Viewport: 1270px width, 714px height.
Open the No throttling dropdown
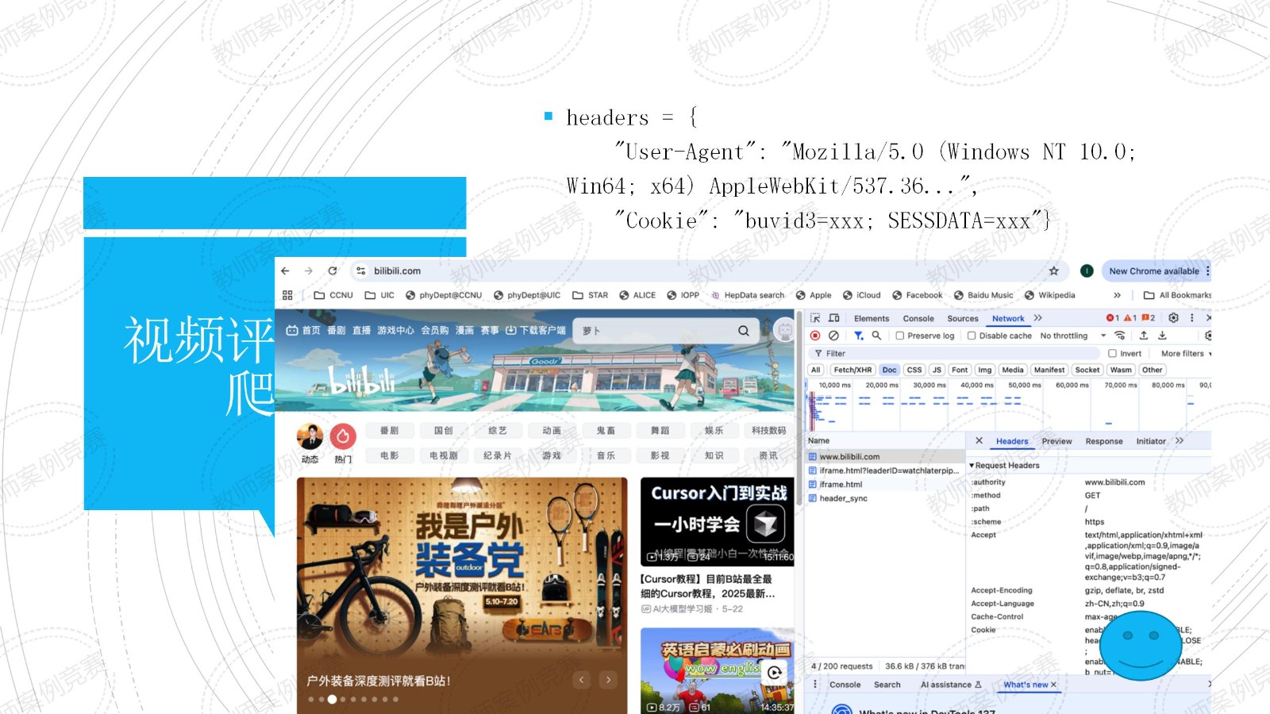click(x=1072, y=336)
